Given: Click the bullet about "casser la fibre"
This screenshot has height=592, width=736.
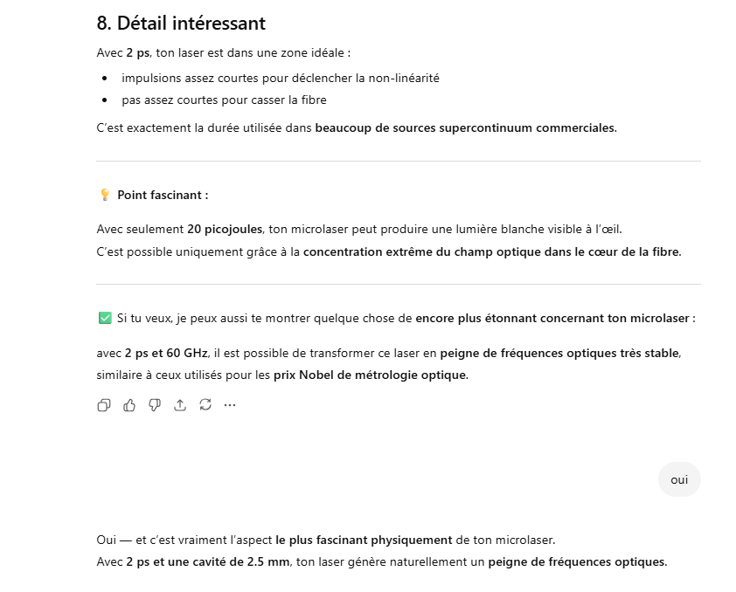Looking at the screenshot, I should [224, 100].
